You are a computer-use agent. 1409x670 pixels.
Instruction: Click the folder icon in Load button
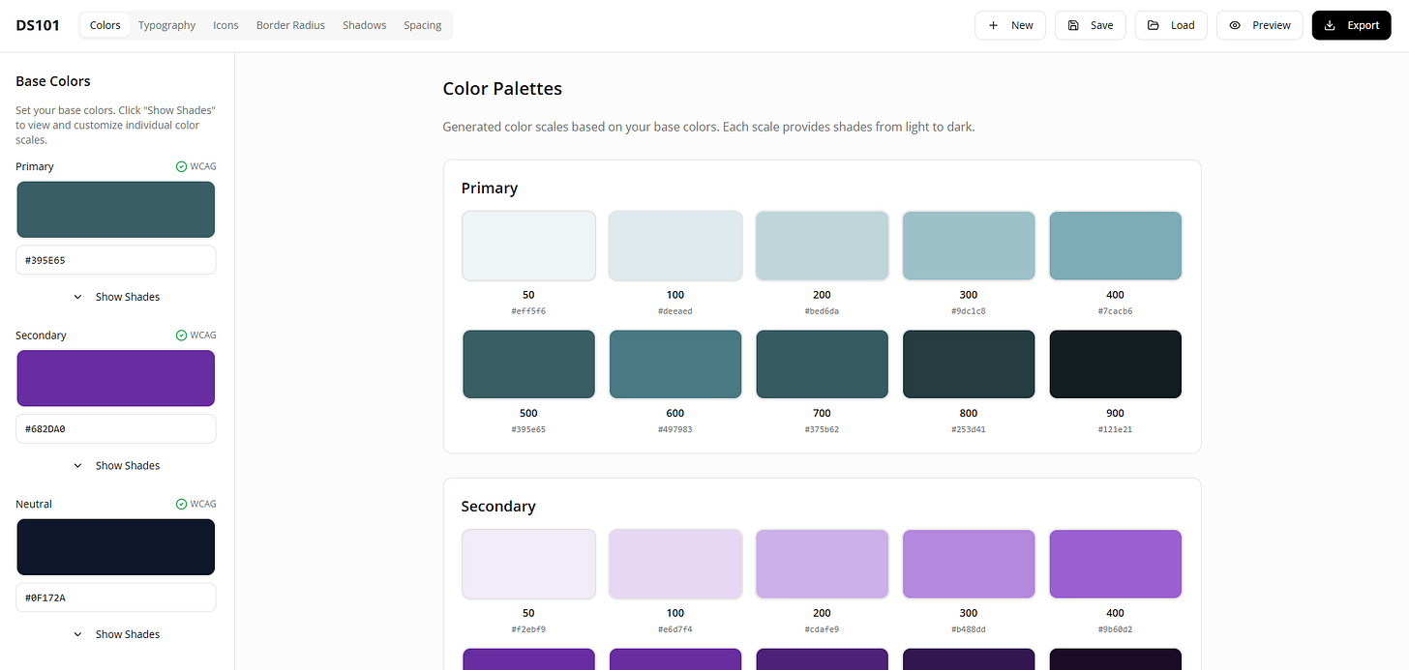pos(1154,25)
